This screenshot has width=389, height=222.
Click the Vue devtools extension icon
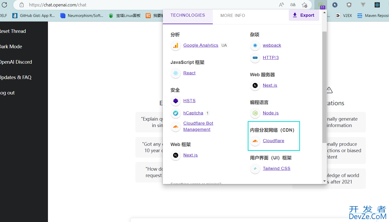(x=363, y=5)
